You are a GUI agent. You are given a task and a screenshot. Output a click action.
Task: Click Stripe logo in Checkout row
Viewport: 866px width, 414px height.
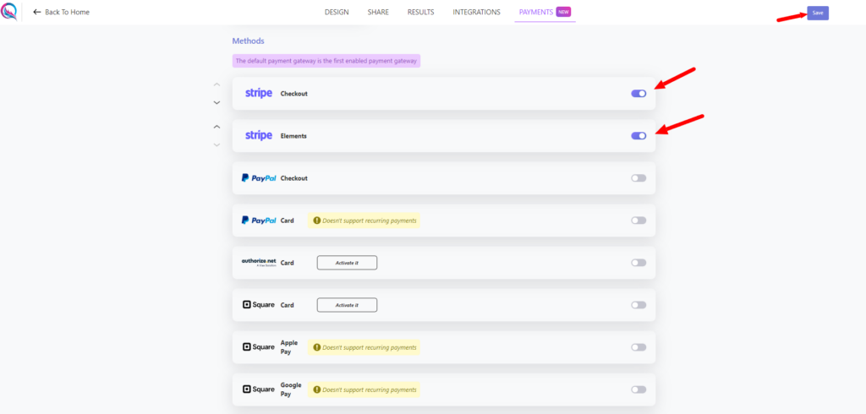(259, 93)
